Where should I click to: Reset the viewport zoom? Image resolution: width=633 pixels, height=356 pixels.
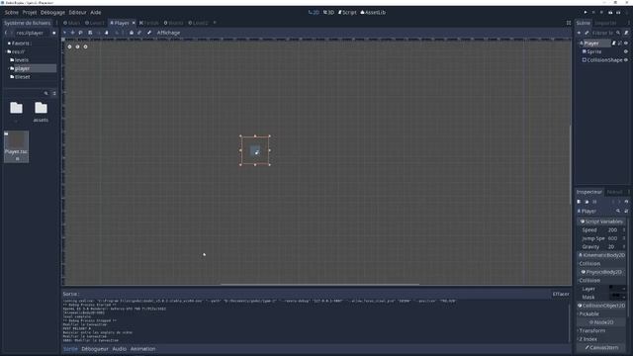click(x=77, y=46)
